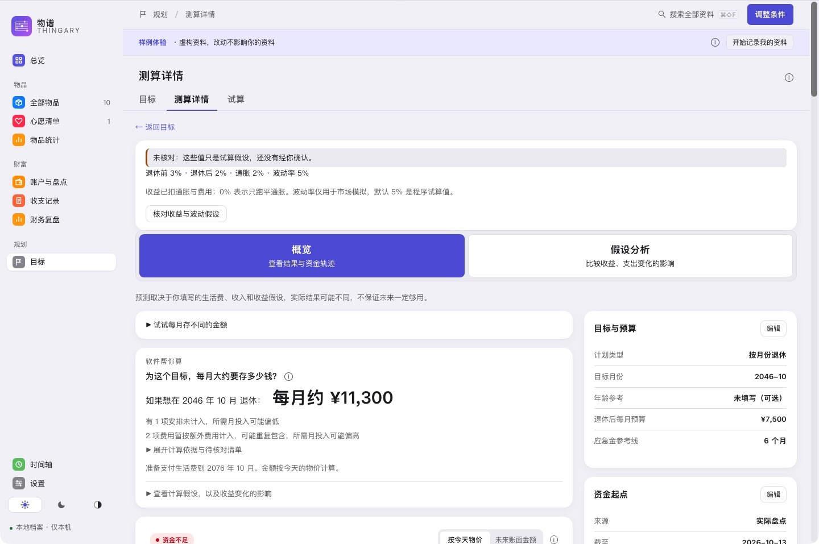Open 全部物品 sidebar item
Viewport: 819px width, 544px height.
pyautogui.click(x=61, y=102)
